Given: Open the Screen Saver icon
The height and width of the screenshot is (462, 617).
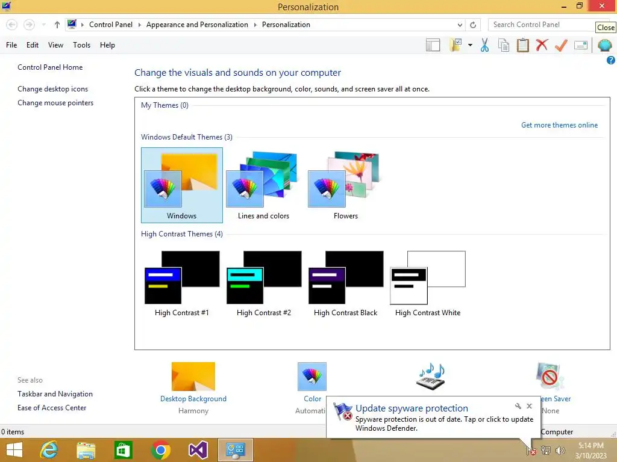Looking at the screenshot, I should (x=550, y=377).
